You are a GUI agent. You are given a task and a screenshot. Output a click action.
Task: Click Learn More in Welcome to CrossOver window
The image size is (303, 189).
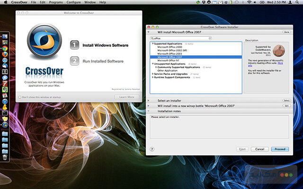[x=127, y=97]
